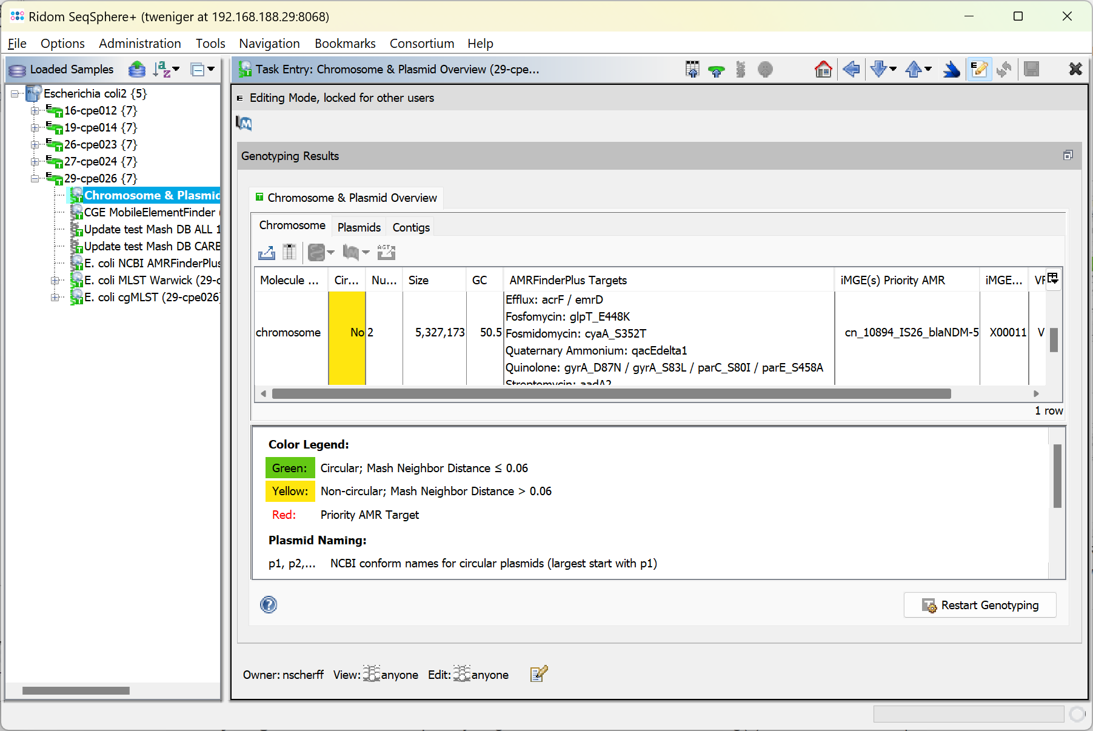This screenshot has height=731, width=1093.
Task: Click the blue back arrow icon
Action: click(x=851, y=70)
